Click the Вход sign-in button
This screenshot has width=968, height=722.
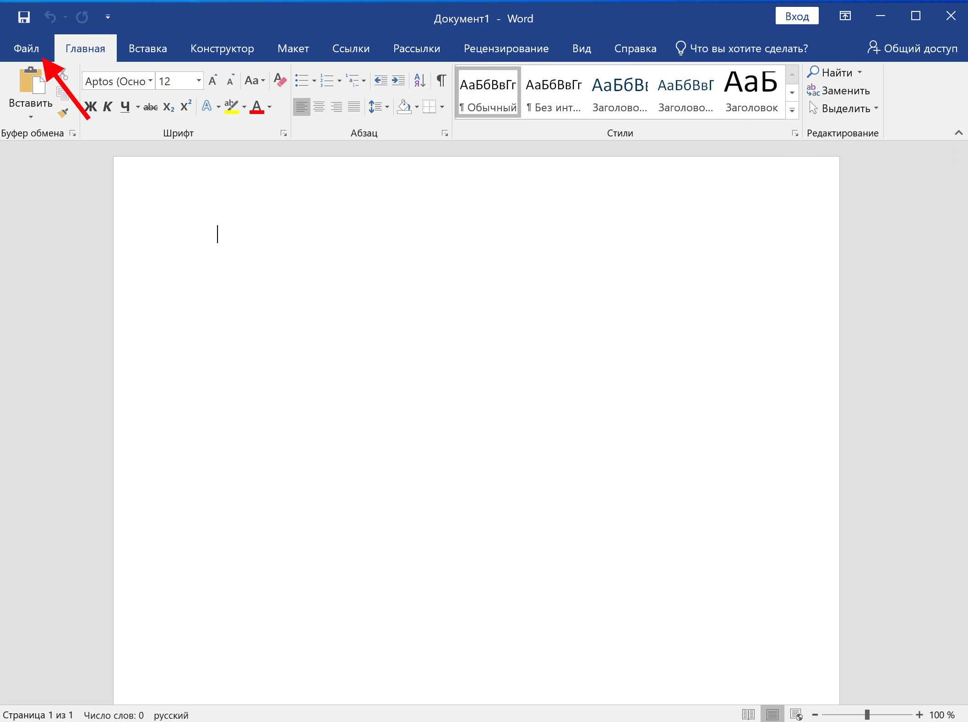(797, 16)
